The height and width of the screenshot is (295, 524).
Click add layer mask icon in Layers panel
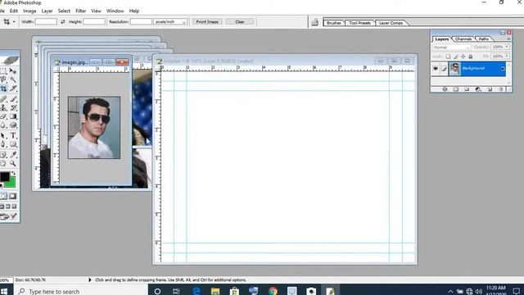[455, 89]
